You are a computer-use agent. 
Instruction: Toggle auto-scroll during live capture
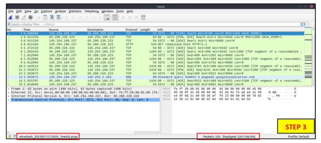pyautogui.click(x=107, y=17)
